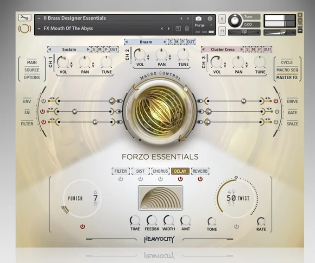315x263 pixels.
Task: Click the Heavyocity circular logo icon
Action: click(x=25, y=29)
